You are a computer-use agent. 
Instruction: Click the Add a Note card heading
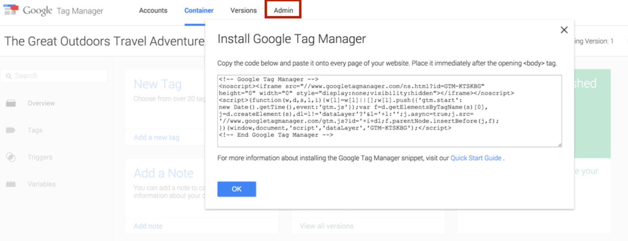(x=164, y=173)
